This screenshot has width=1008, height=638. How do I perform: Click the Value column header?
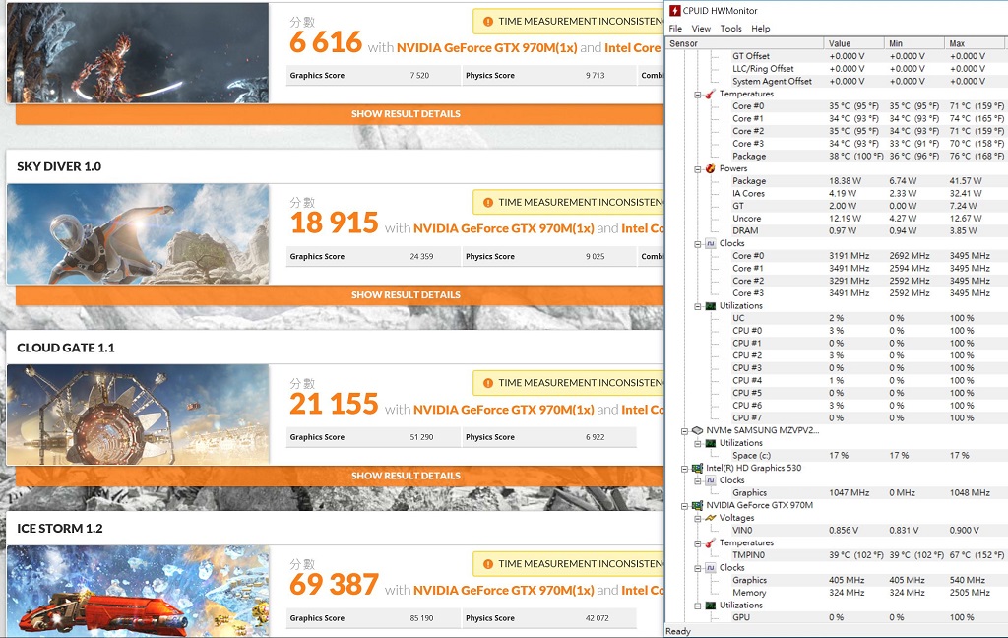(853, 43)
